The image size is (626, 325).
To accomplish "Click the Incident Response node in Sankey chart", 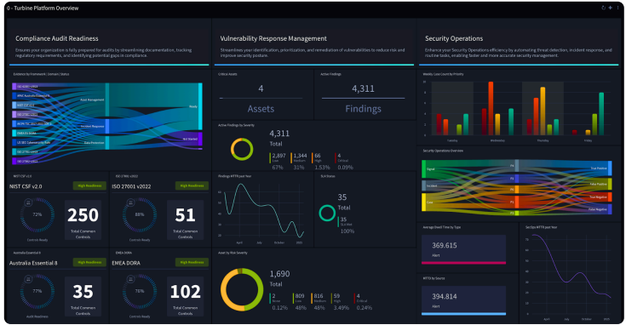I will tap(107, 127).
